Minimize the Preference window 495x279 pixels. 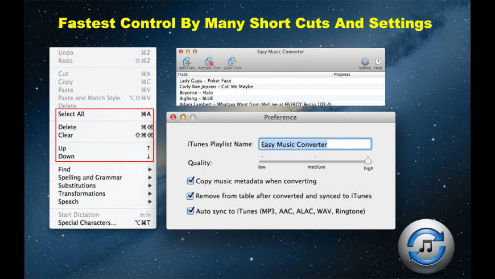pyautogui.click(x=183, y=117)
